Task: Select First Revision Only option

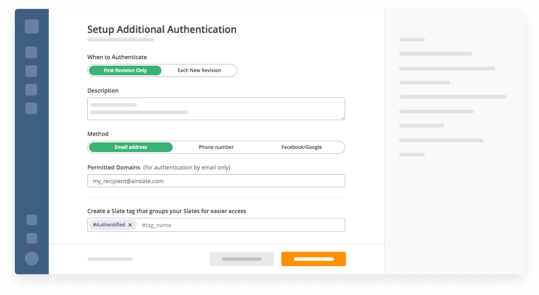Action: click(x=125, y=70)
